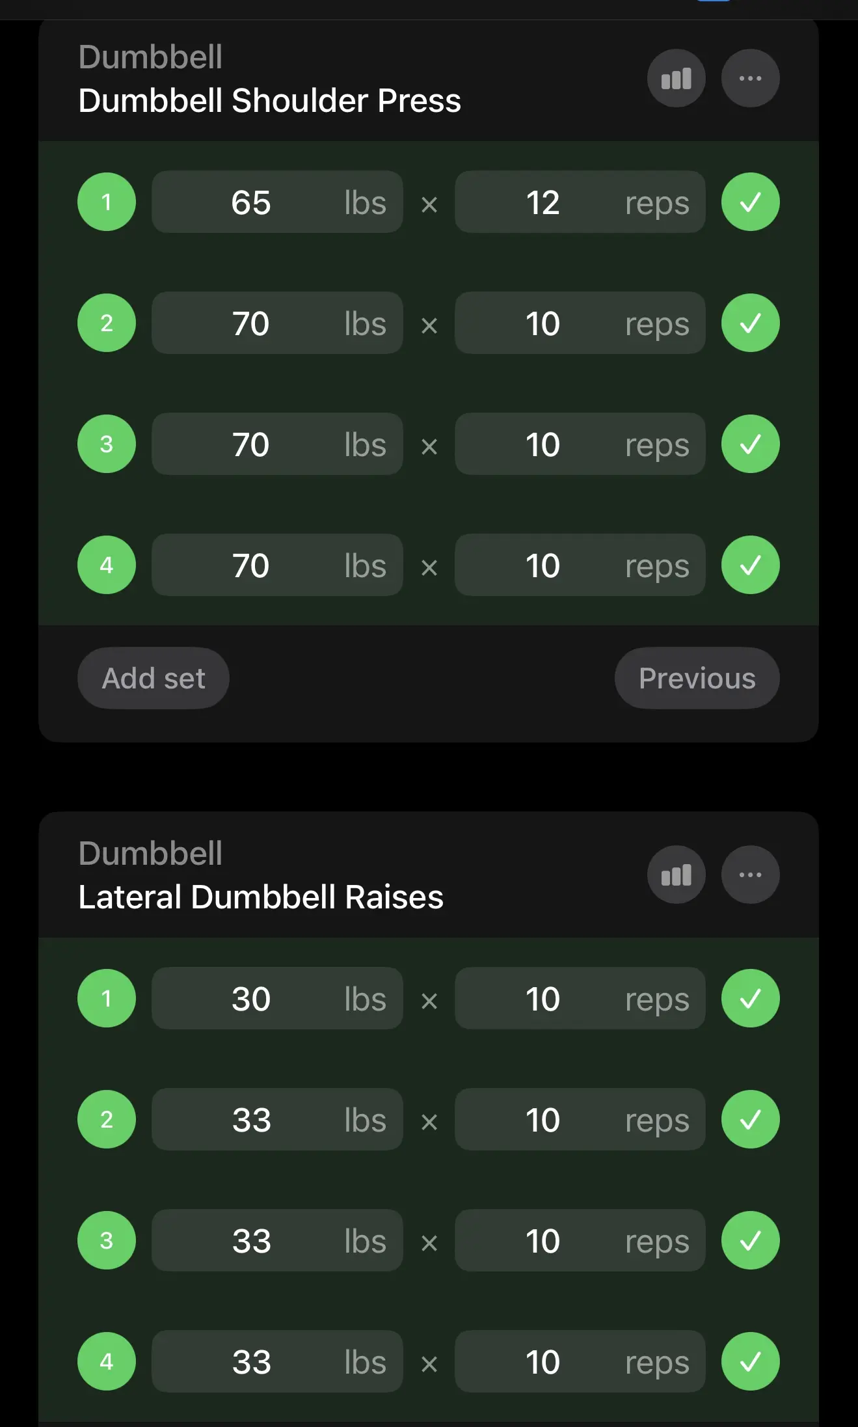Uncheck Shoulder Press set 4 completion checkmark
858x1427 pixels.
(750, 565)
